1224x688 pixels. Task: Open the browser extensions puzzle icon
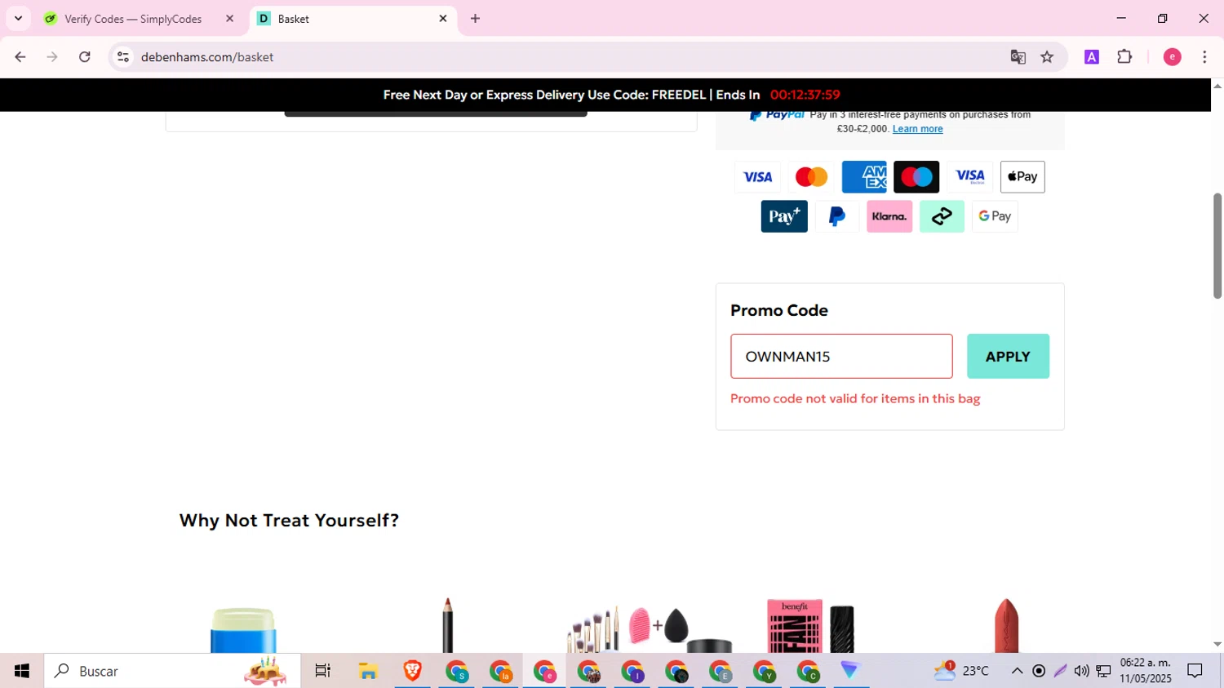pos(1124,57)
